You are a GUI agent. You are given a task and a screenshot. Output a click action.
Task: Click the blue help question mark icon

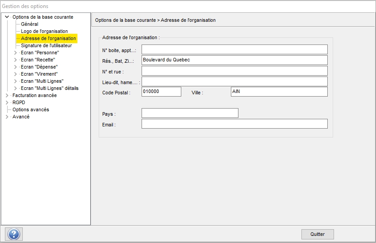pos(14,234)
